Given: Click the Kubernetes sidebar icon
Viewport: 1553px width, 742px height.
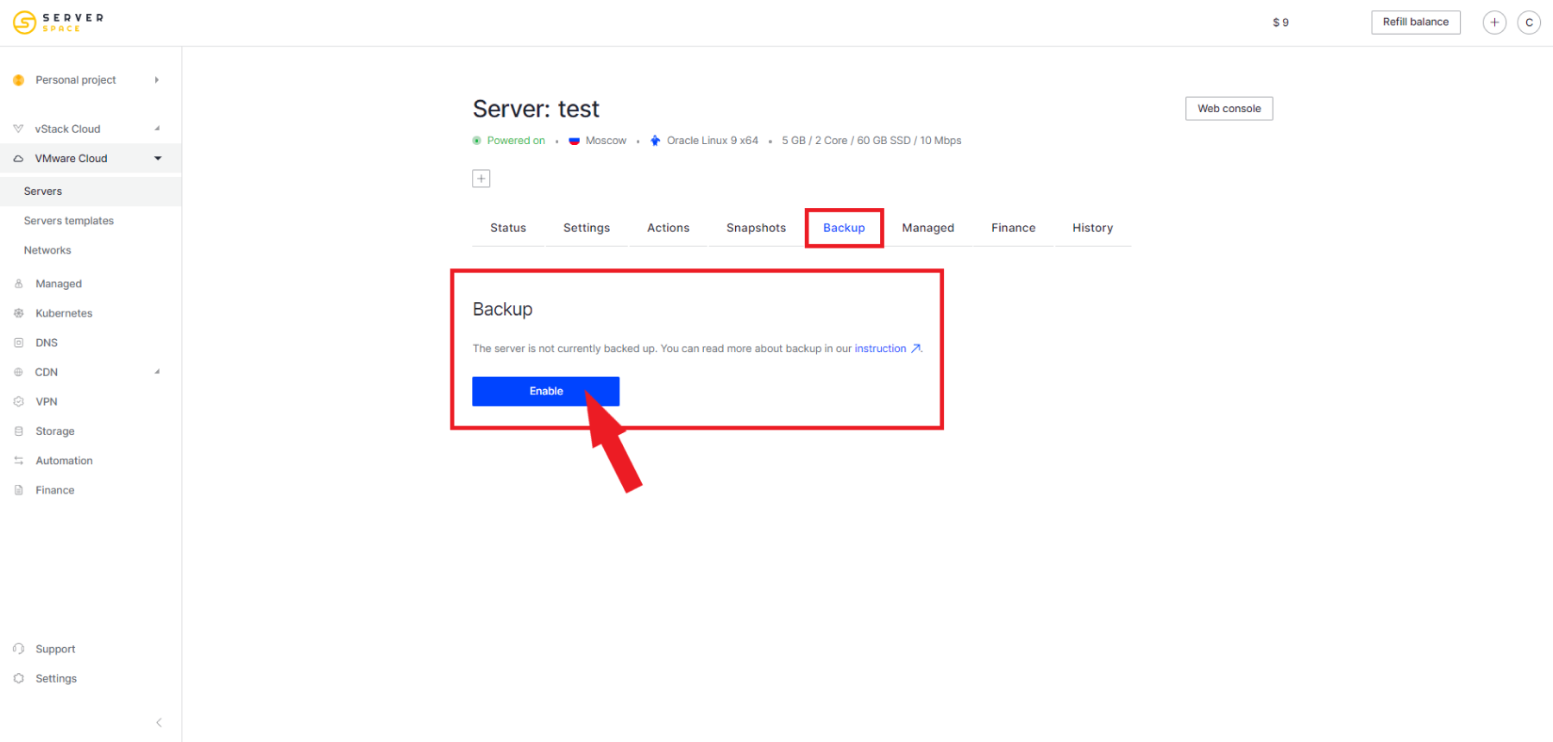Looking at the screenshot, I should coord(18,313).
